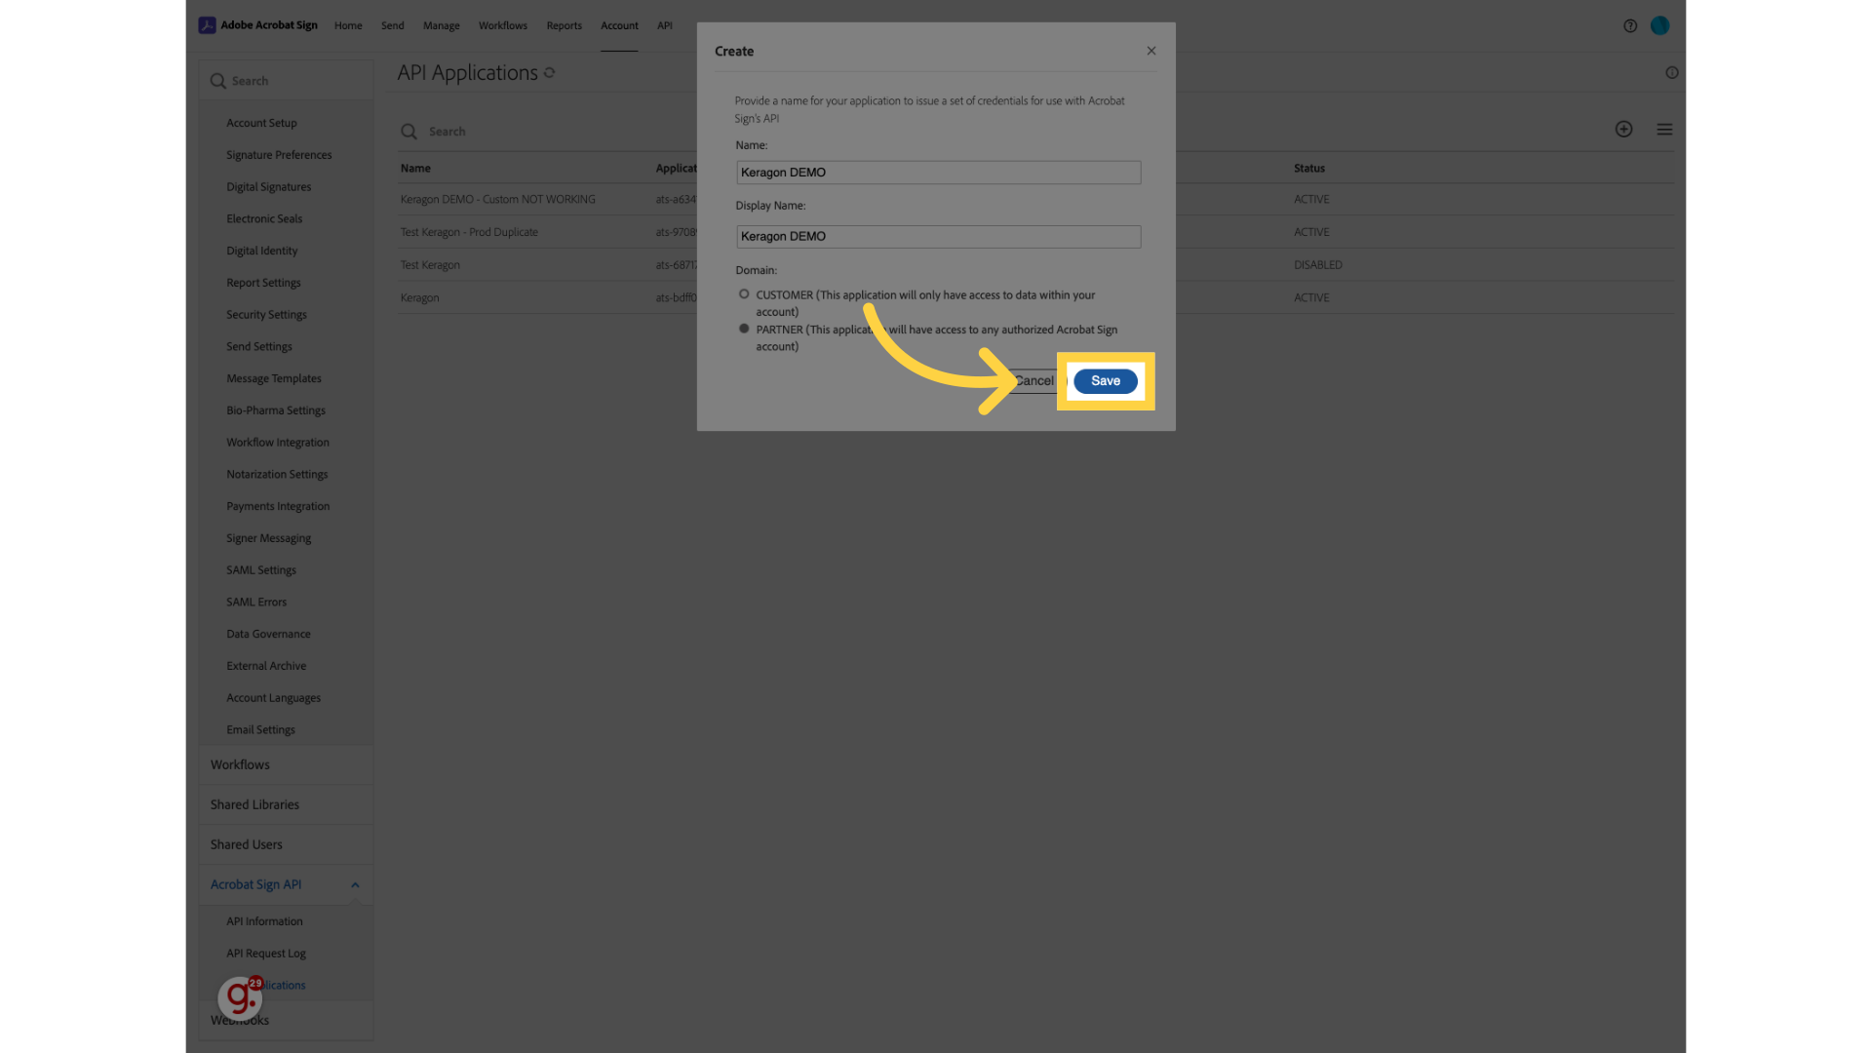Image resolution: width=1872 pixels, height=1053 pixels.
Task: Open SAML Errors
Action: pyautogui.click(x=256, y=604)
